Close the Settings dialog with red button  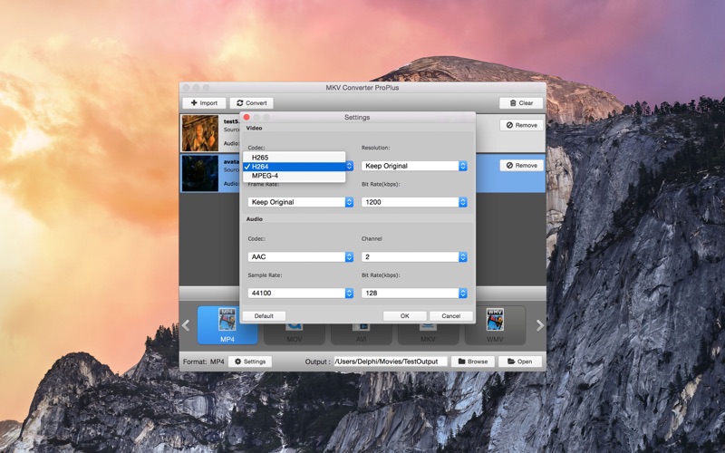[246, 118]
